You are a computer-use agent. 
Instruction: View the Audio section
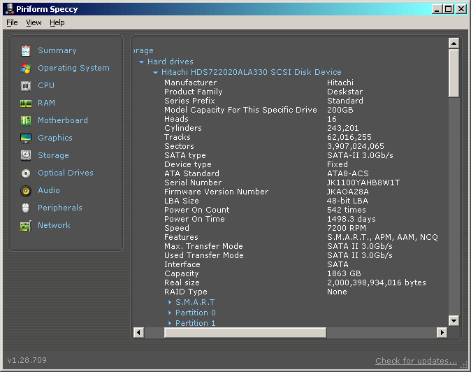pyautogui.click(x=49, y=190)
